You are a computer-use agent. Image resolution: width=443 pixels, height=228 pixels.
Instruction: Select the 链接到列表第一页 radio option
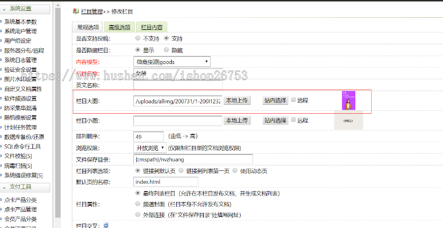[x=181, y=170]
